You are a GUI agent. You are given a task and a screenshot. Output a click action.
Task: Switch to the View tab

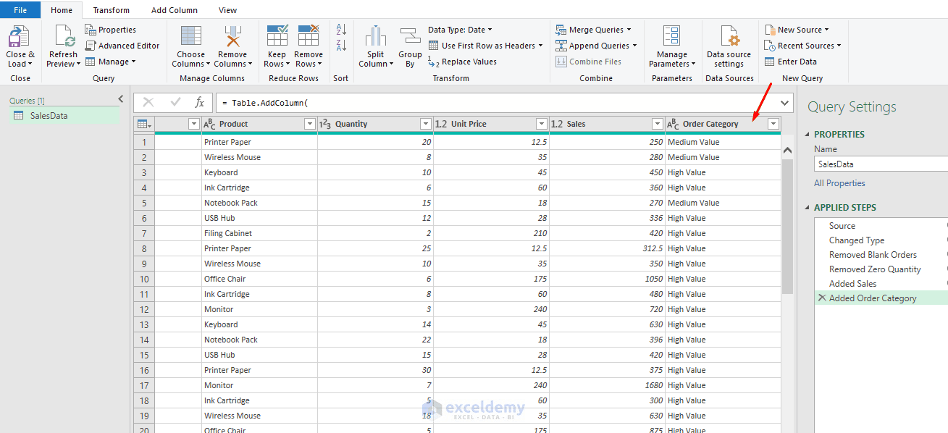coord(227,10)
